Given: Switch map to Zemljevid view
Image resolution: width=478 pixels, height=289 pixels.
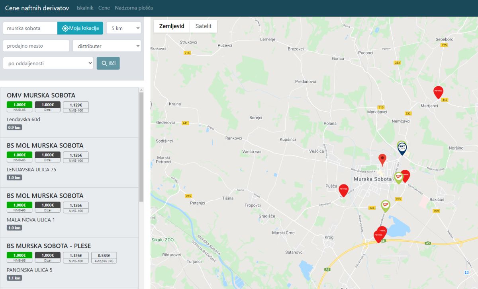Looking at the screenshot, I should [172, 26].
